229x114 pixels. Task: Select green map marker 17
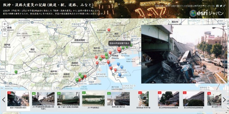[x=80, y=74]
